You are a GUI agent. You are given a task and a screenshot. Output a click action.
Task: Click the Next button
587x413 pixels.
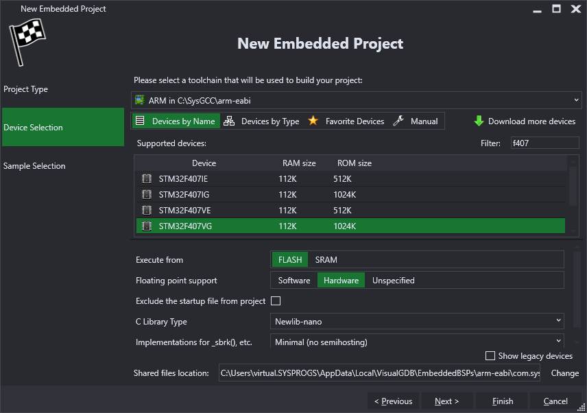tap(447, 401)
